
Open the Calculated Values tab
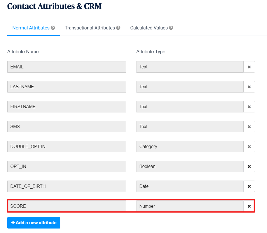(x=149, y=28)
